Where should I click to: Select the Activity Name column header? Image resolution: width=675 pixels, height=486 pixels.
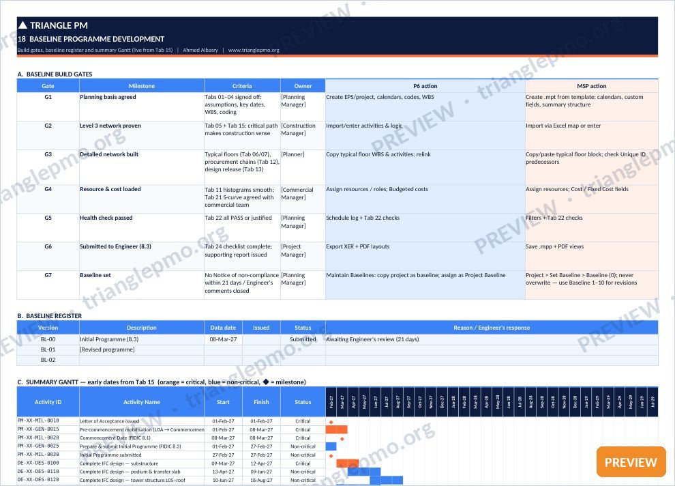click(142, 402)
